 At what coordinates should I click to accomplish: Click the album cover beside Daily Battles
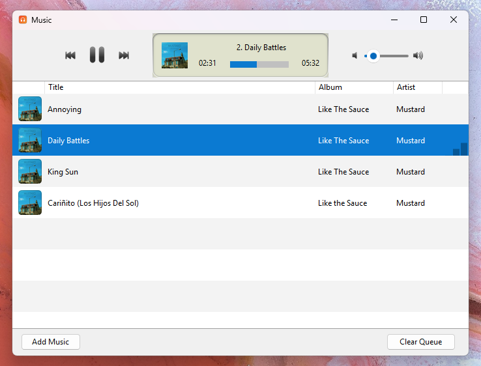click(30, 140)
